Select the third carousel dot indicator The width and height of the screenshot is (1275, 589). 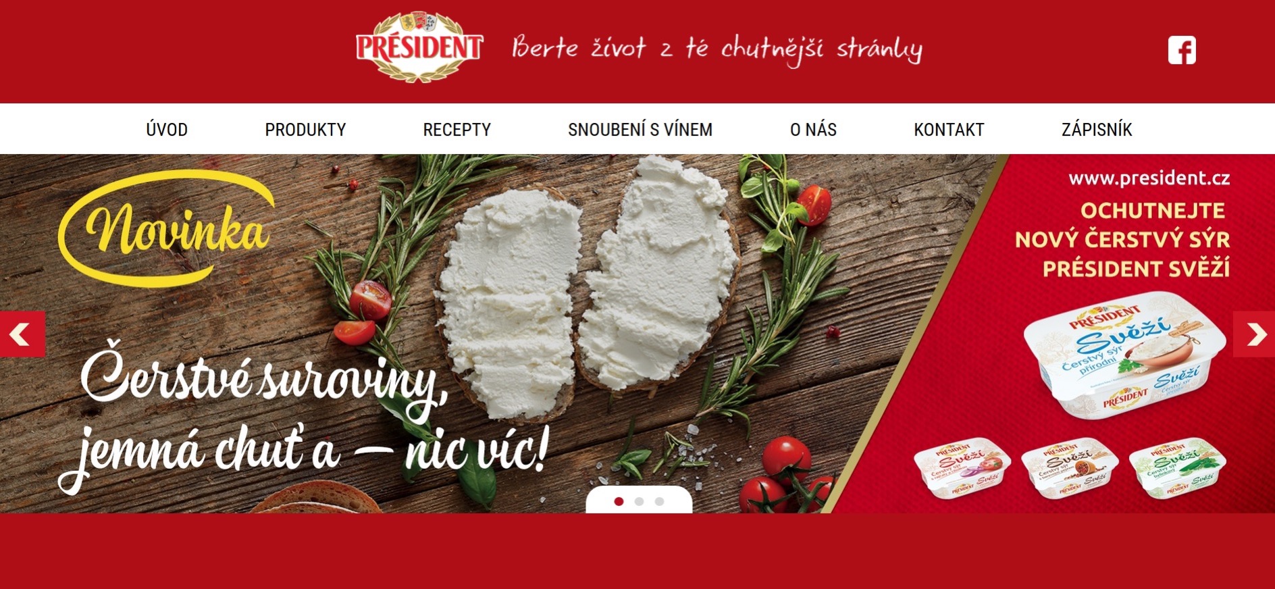(659, 501)
